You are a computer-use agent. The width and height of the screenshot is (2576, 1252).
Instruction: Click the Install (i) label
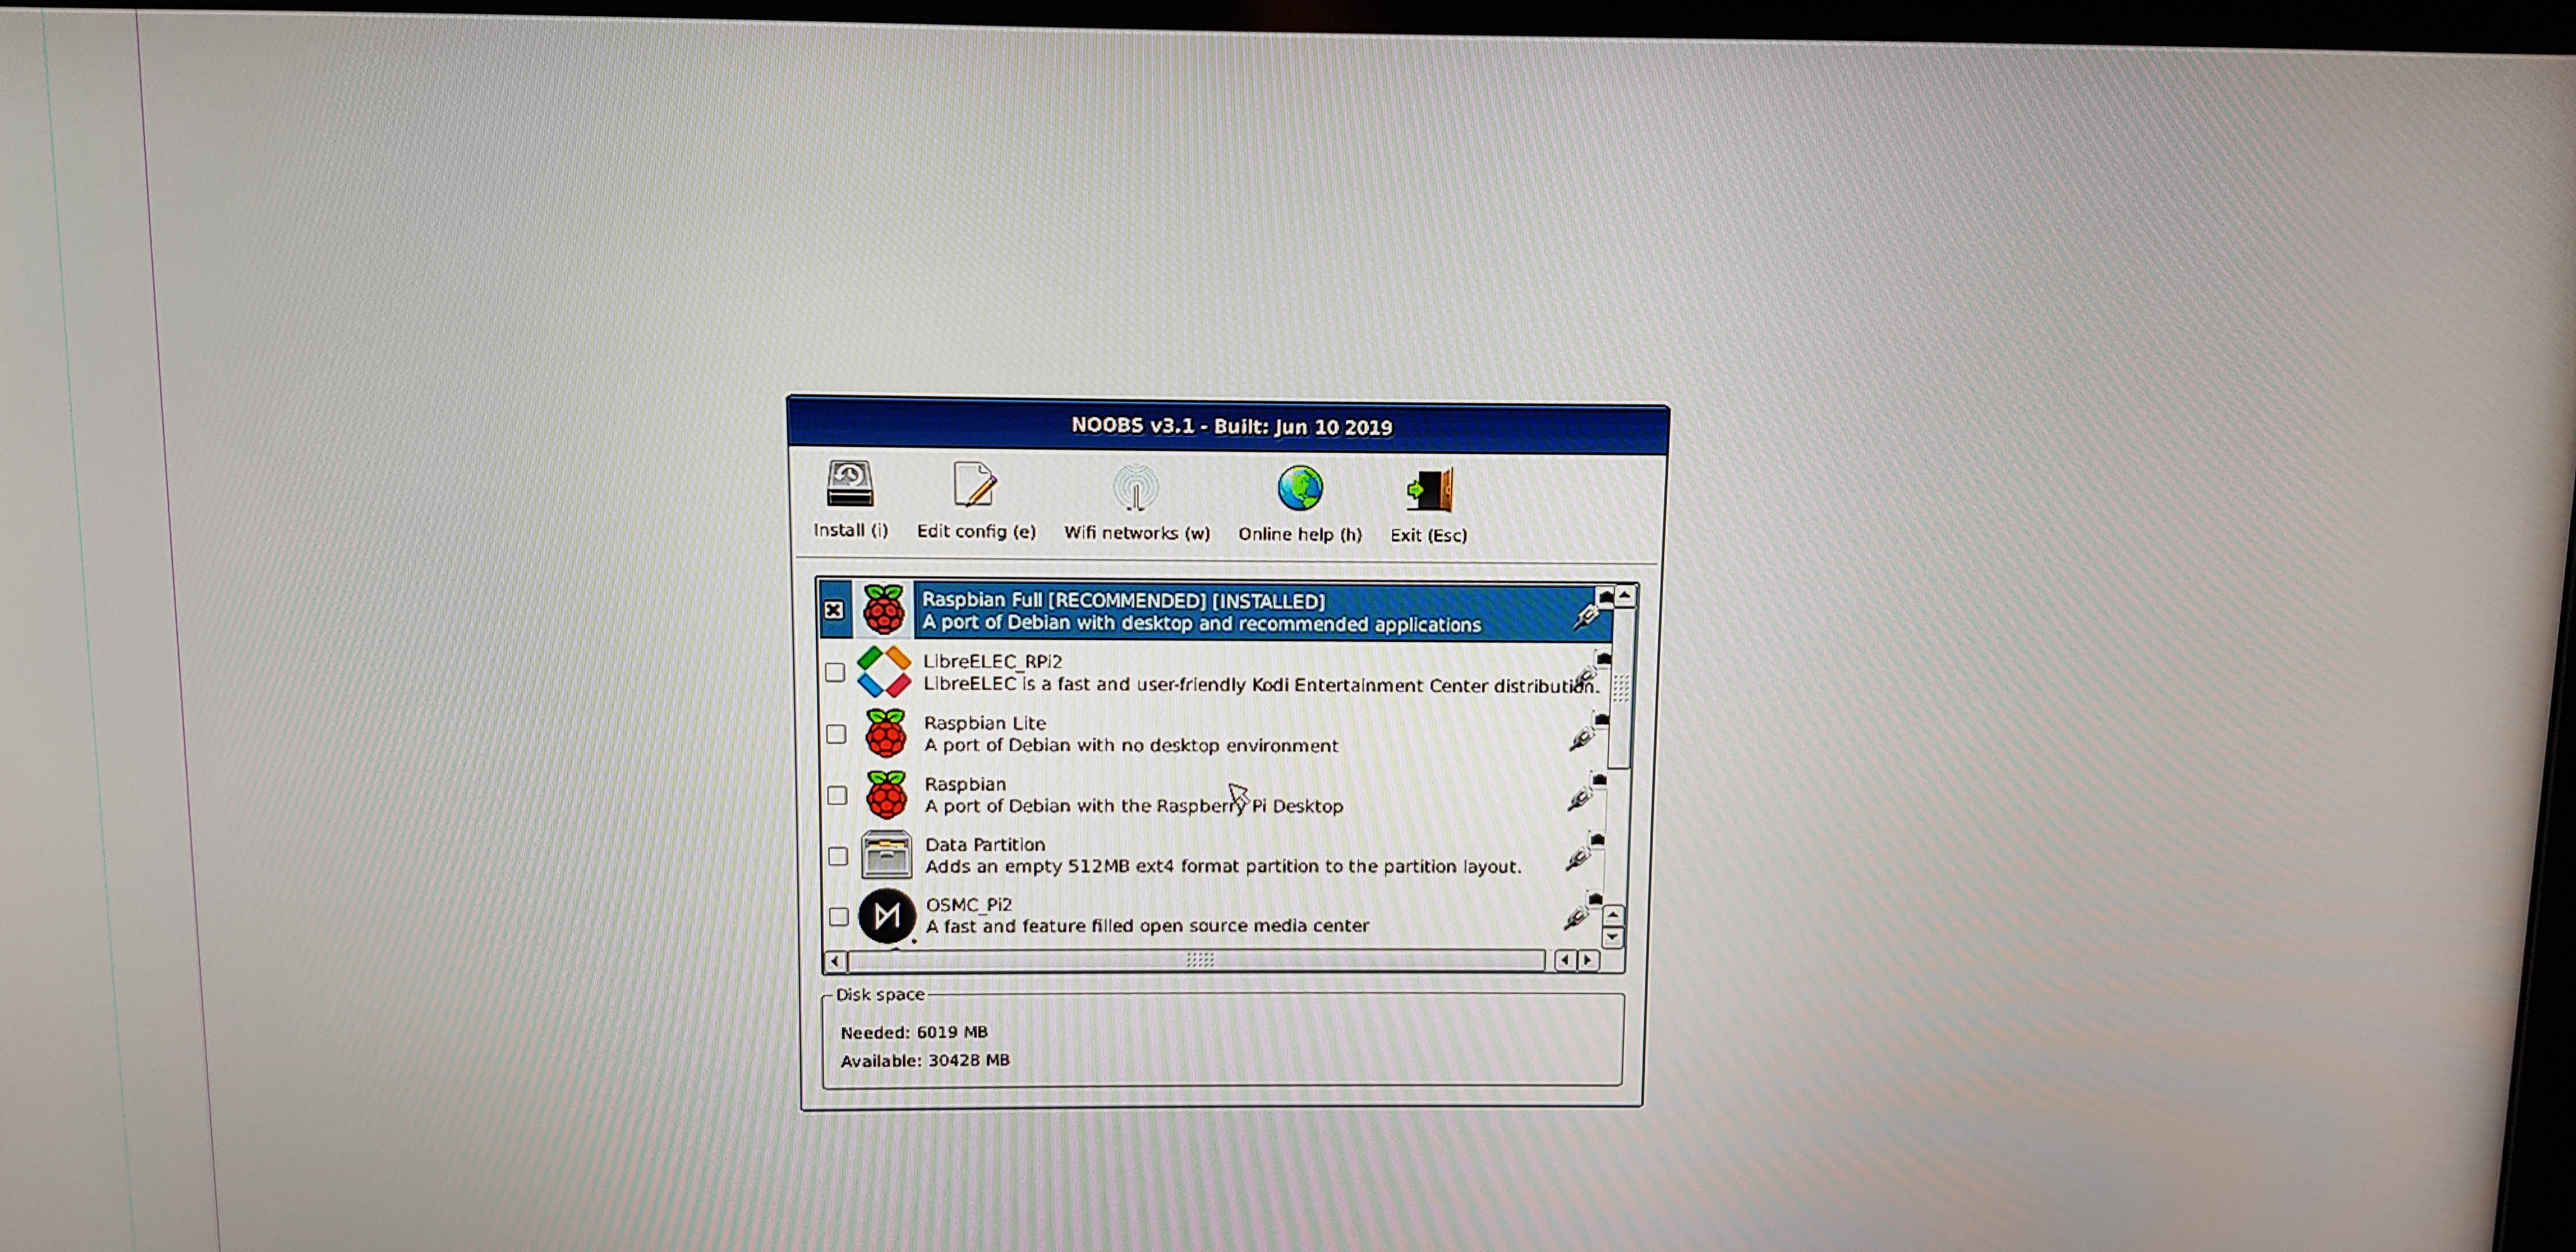pyautogui.click(x=850, y=531)
